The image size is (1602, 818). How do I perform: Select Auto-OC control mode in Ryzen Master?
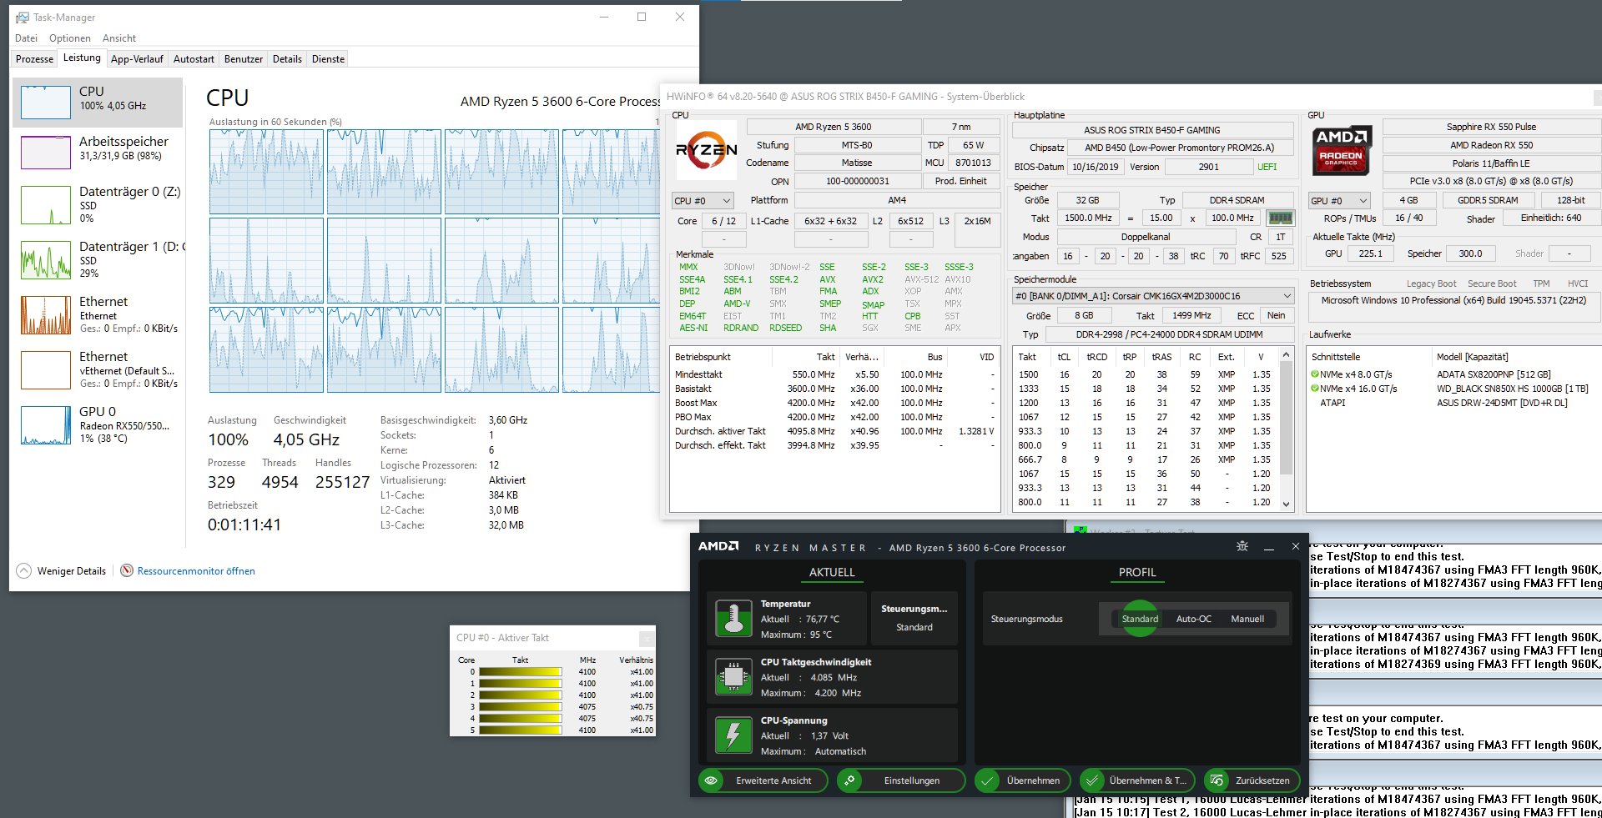(1193, 619)
